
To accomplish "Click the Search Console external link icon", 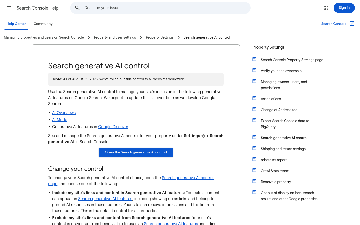I will tap(352, 24).
